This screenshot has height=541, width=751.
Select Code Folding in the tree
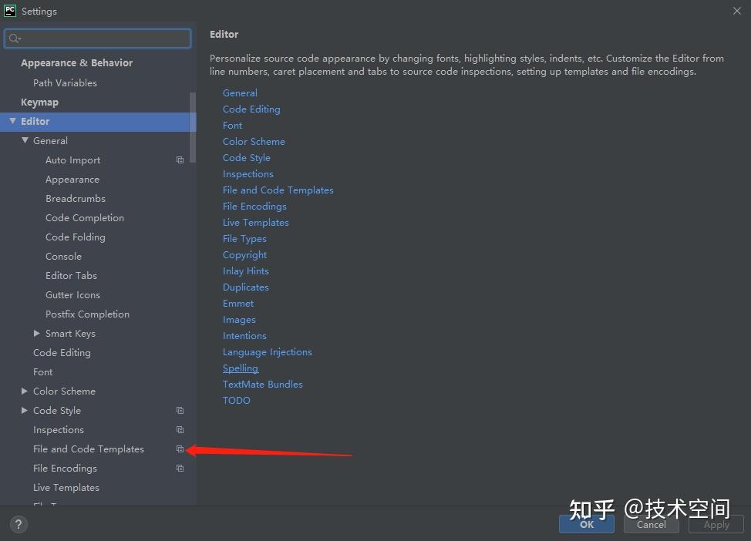point(76,237)
